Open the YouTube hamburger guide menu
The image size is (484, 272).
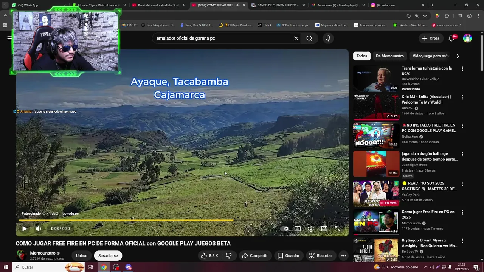tap(10, 38)
